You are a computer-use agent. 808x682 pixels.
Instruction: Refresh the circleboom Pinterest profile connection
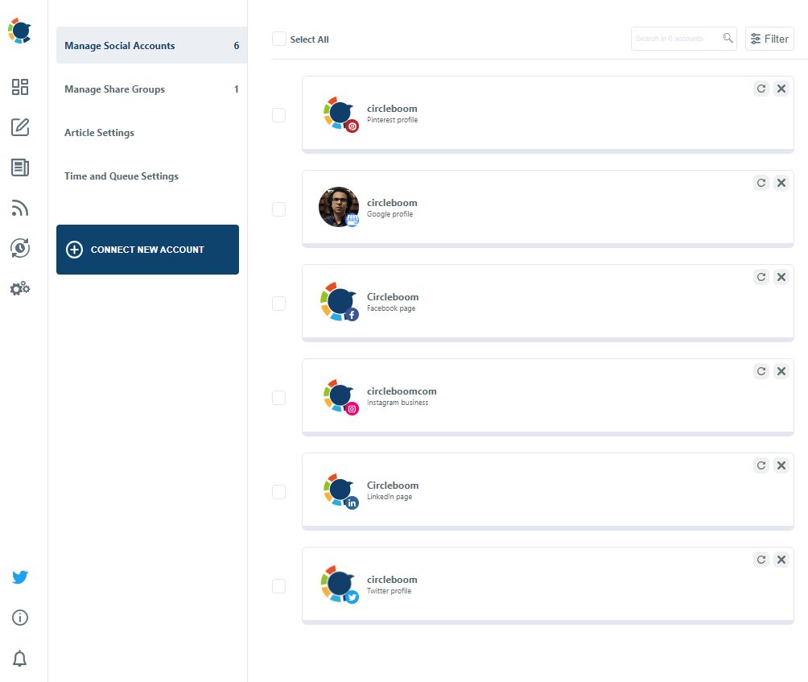point(761,89)
